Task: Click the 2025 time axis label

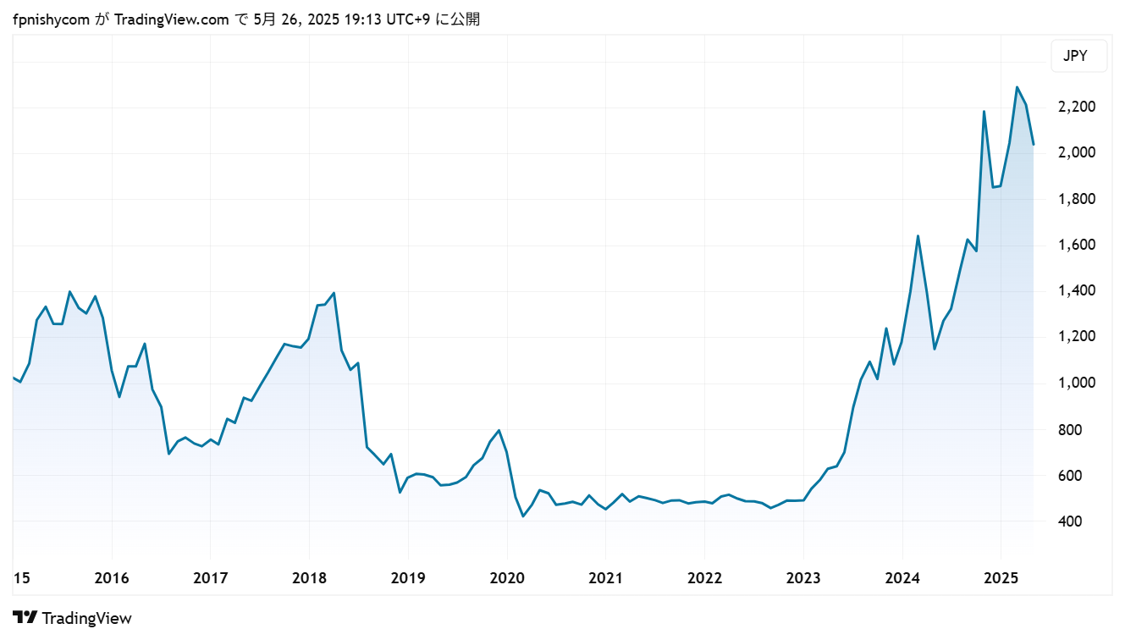Action: [1001, 578]
